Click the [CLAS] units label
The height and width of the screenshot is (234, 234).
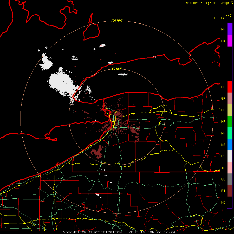coord(220,18)
